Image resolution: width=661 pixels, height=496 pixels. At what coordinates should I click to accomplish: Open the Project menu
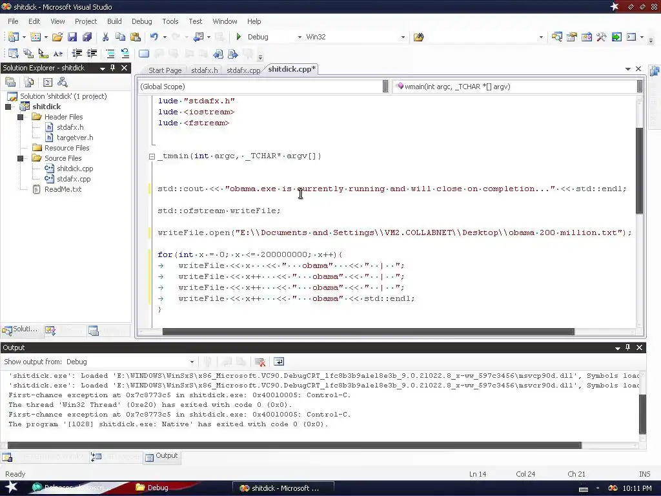(86, 21)
